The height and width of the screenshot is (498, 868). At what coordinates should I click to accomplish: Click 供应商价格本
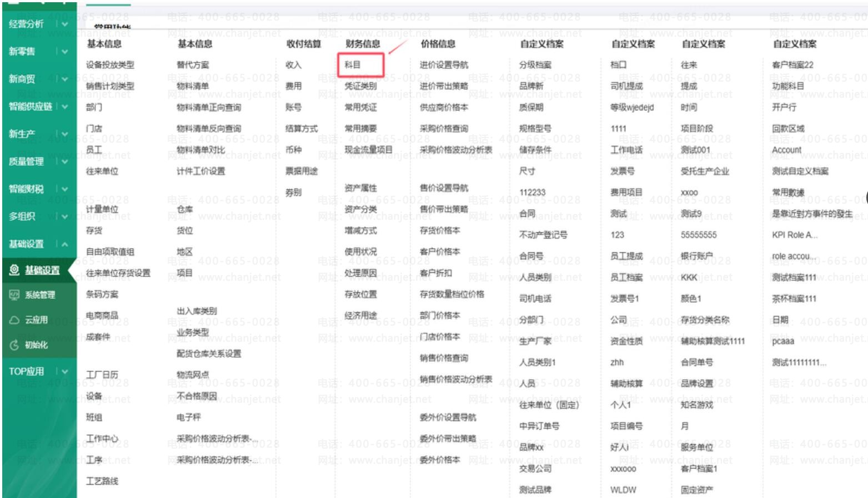coord(444,107)
